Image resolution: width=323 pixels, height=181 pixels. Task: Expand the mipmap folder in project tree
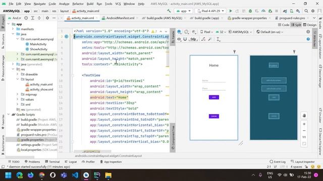18,94
